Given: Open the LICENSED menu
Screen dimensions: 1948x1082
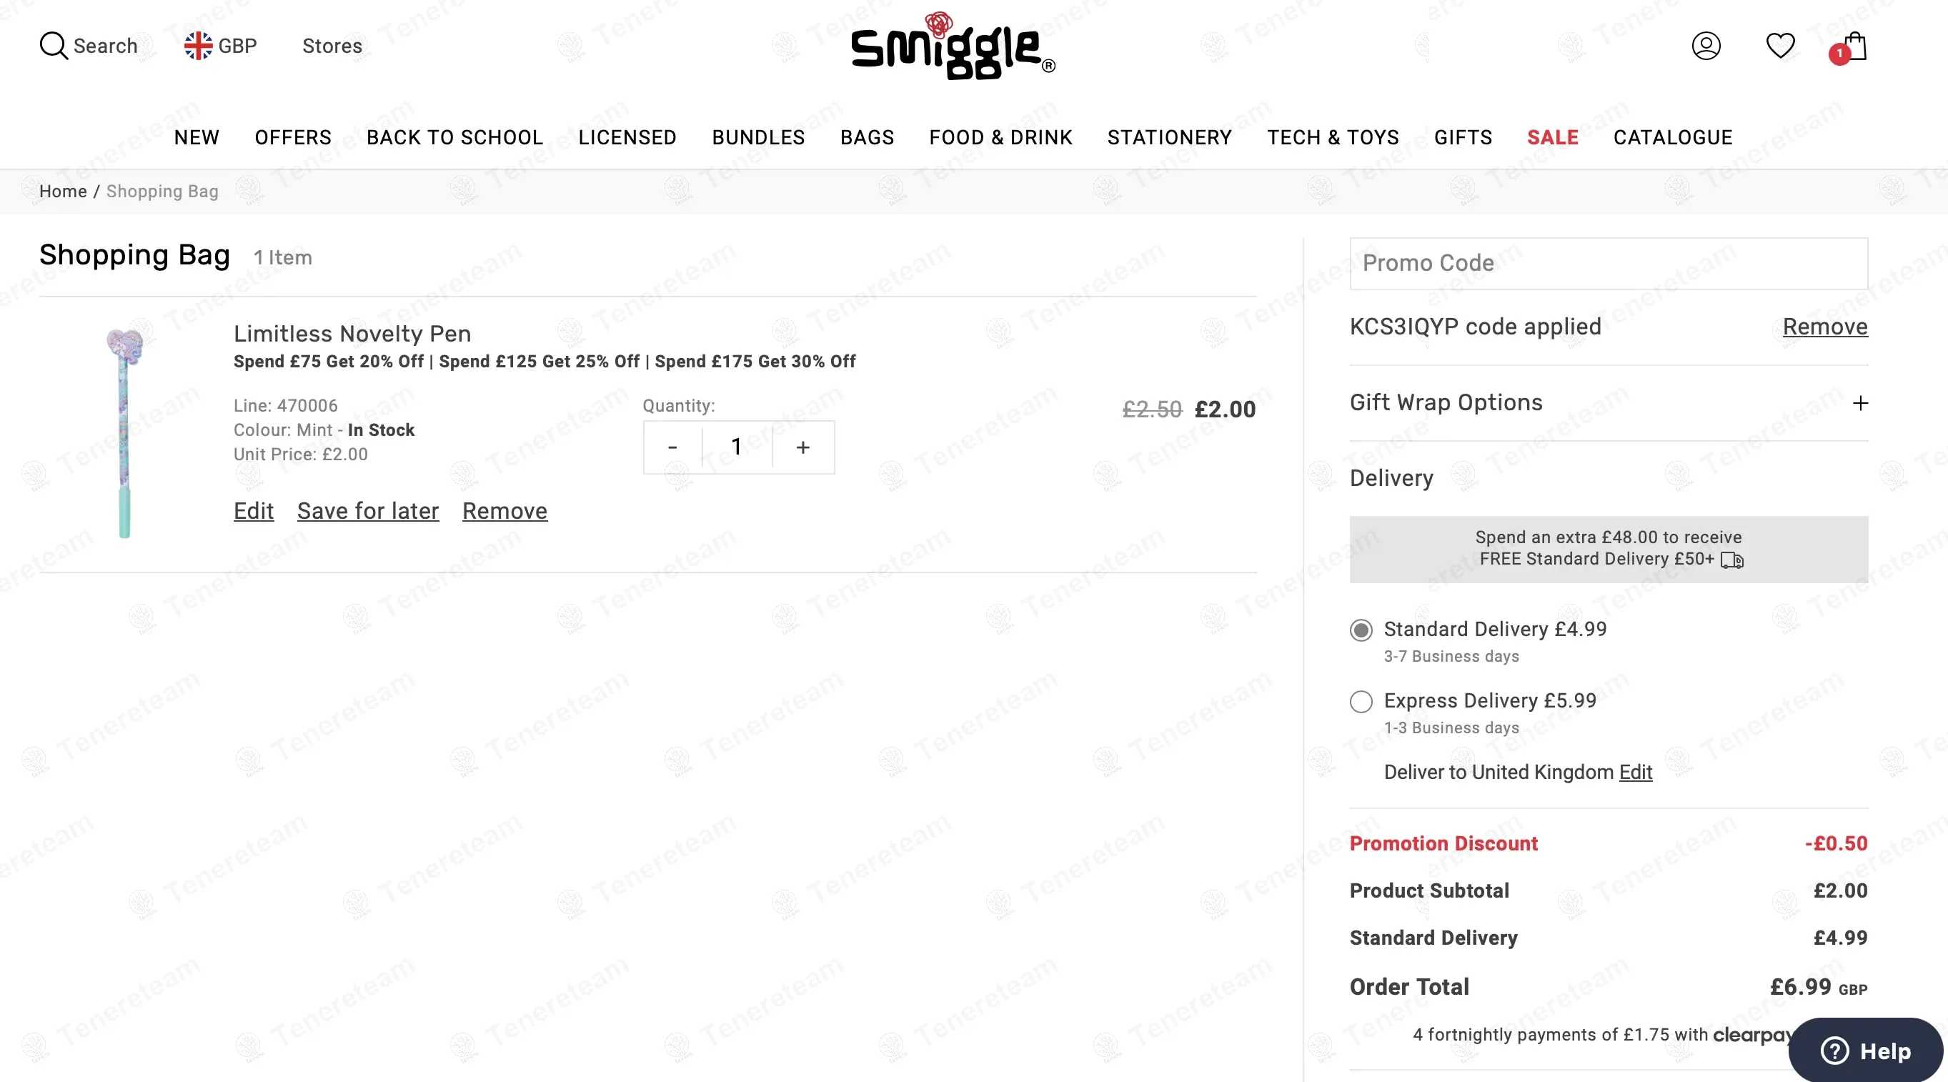Looking at the screenshot, I should (x=627, y=138).
